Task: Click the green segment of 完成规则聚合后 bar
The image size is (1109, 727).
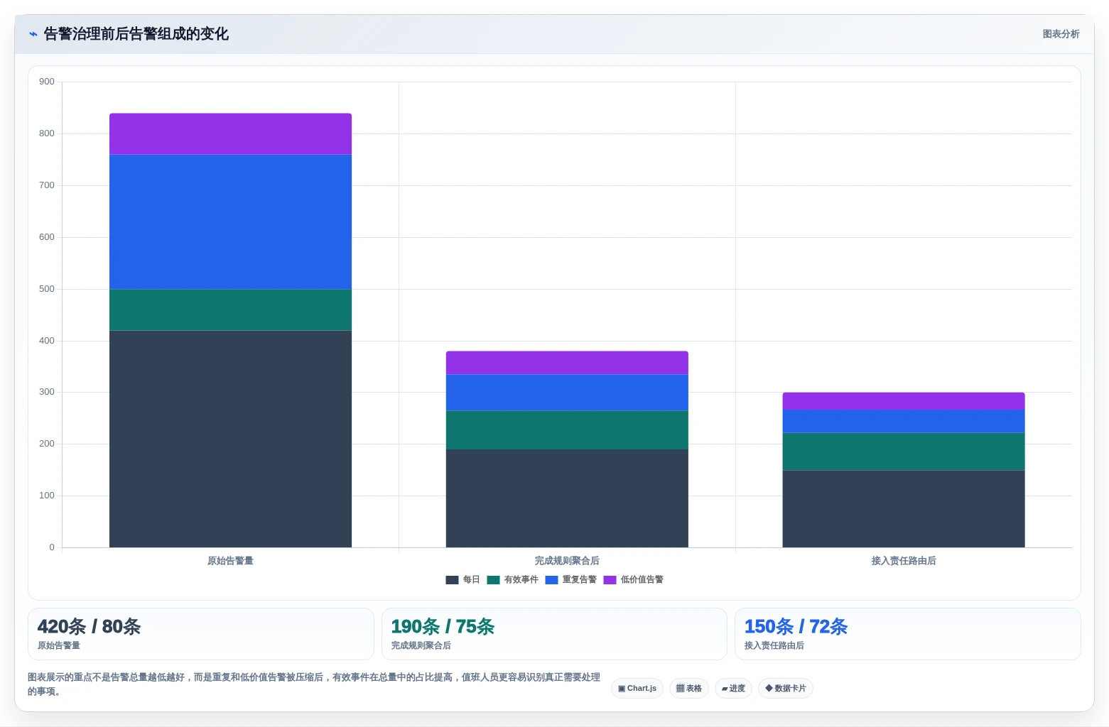Action: click(x=567, y=430)
